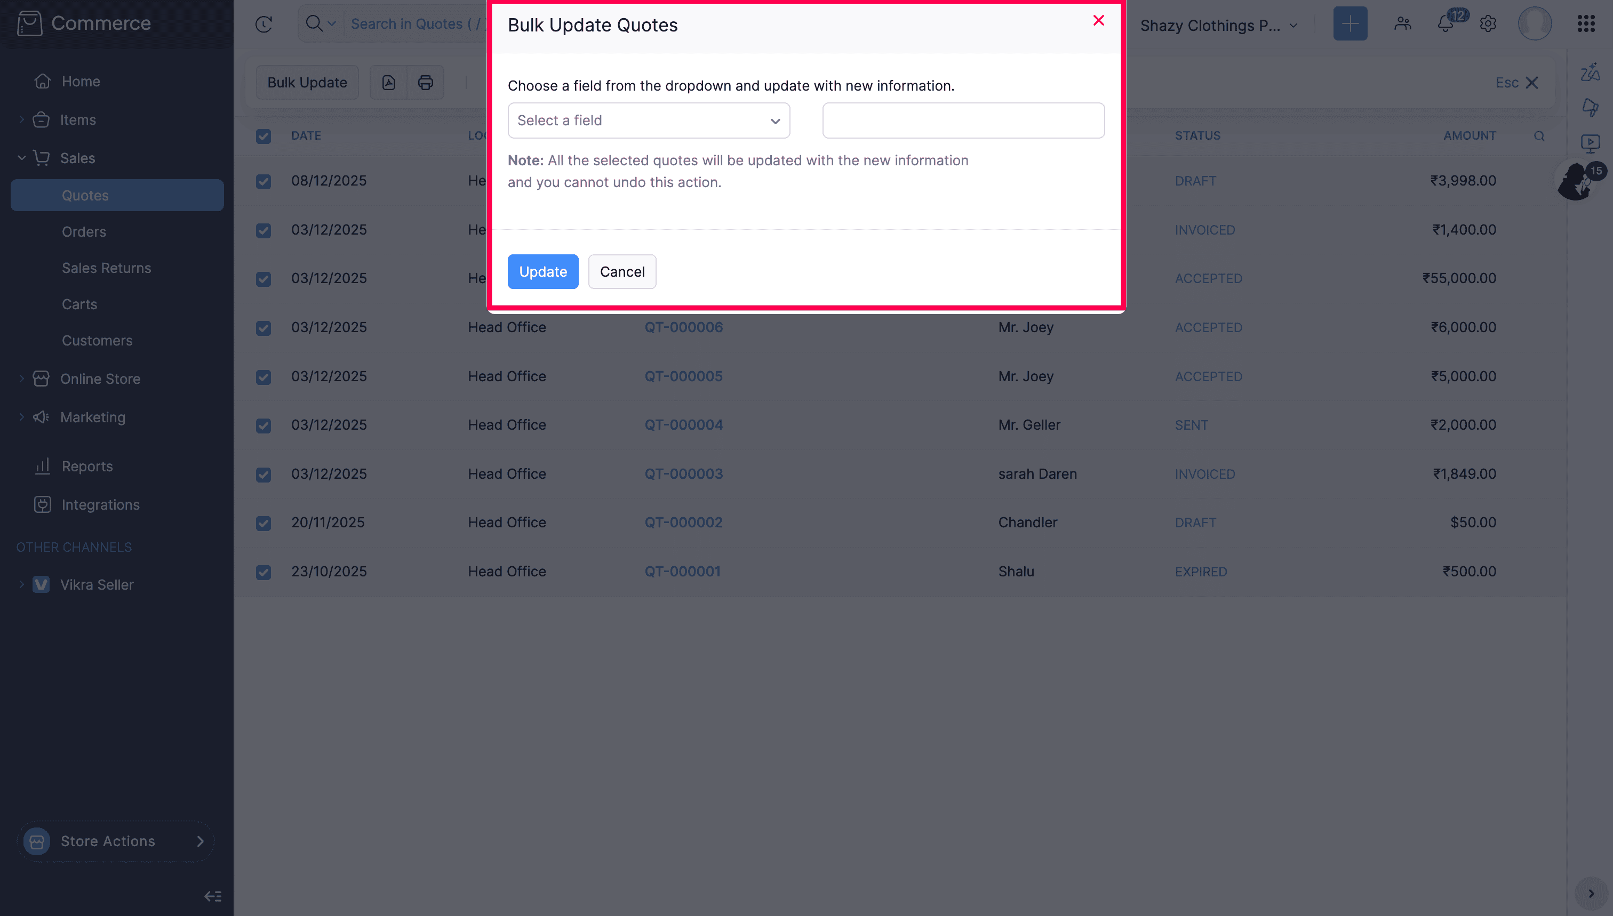Click the new value text input field
The height and width of the screenshot is (916, 1613).
click(x=963, y=120)
